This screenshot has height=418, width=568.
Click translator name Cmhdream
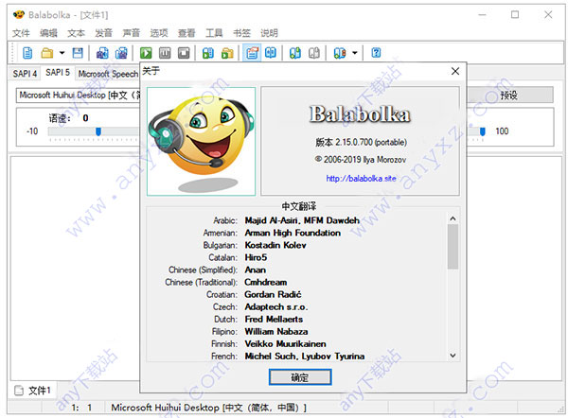coord(266,282)
